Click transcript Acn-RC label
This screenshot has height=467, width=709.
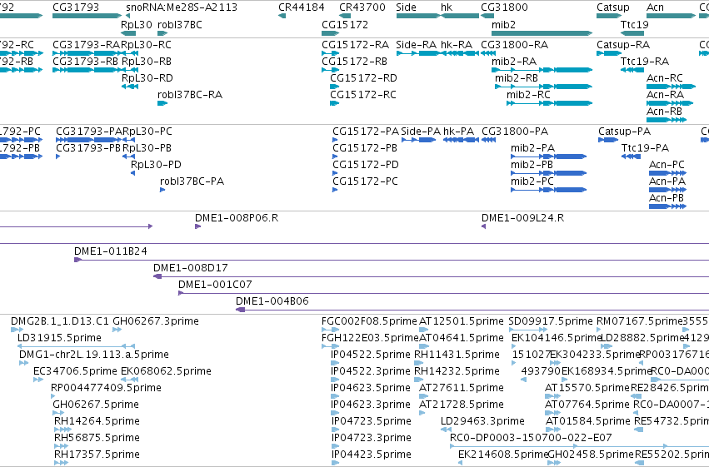(665, 78)
